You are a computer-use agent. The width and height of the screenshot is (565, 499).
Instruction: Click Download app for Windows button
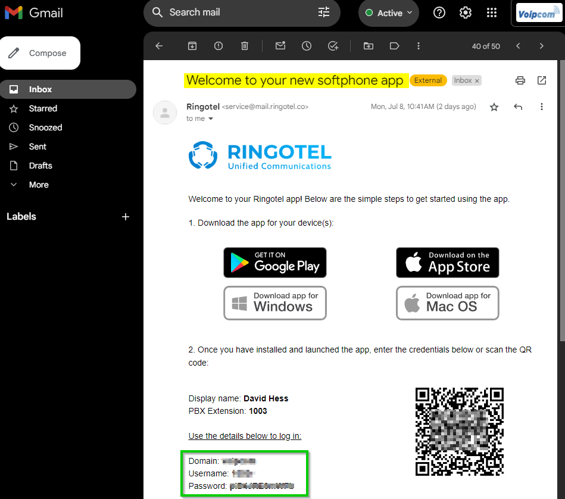(x=275, y=303)
